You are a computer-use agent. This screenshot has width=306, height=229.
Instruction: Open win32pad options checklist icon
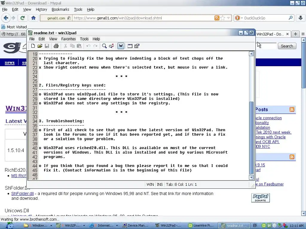pos(137,46)
